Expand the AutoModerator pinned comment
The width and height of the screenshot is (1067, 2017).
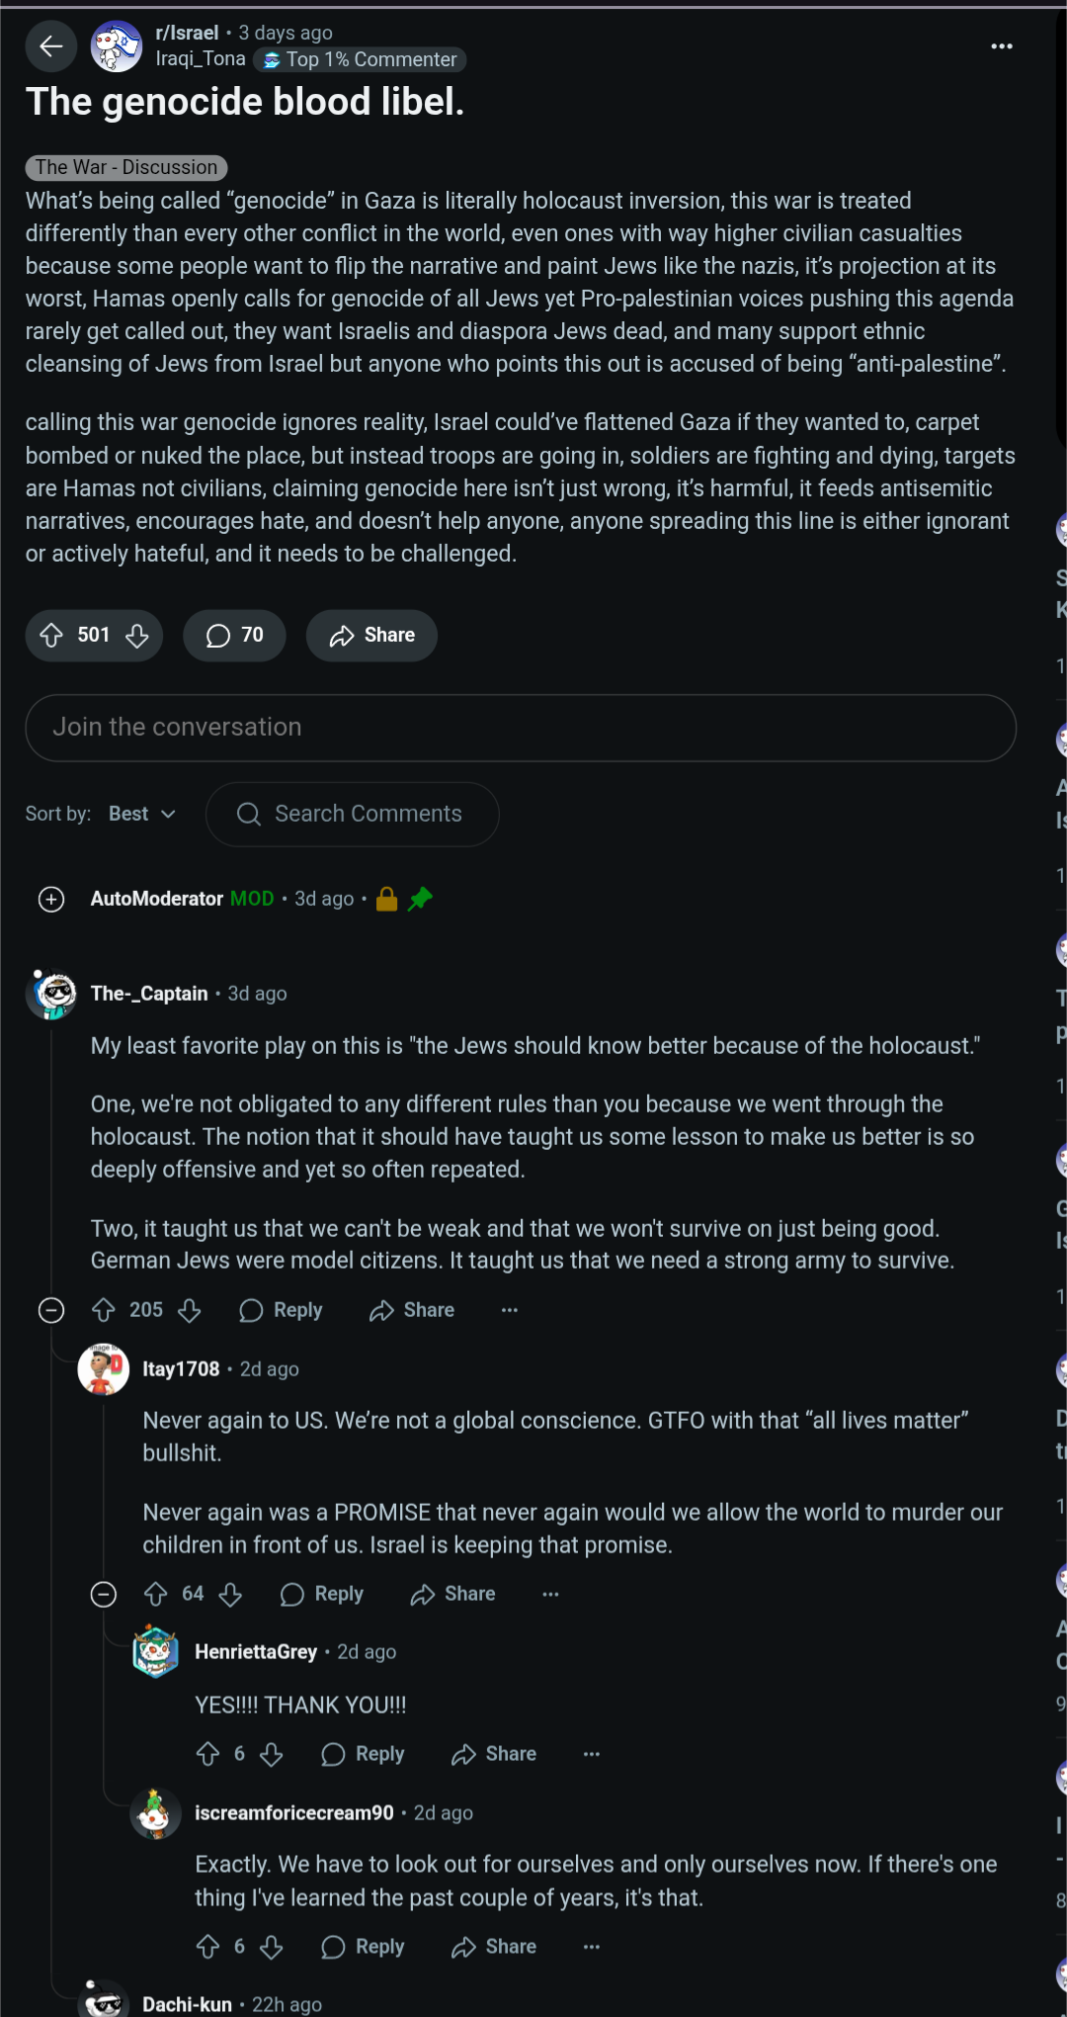51,899
